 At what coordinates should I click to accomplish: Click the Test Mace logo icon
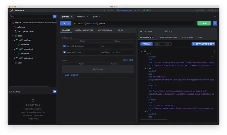click(x=12, y=10)
